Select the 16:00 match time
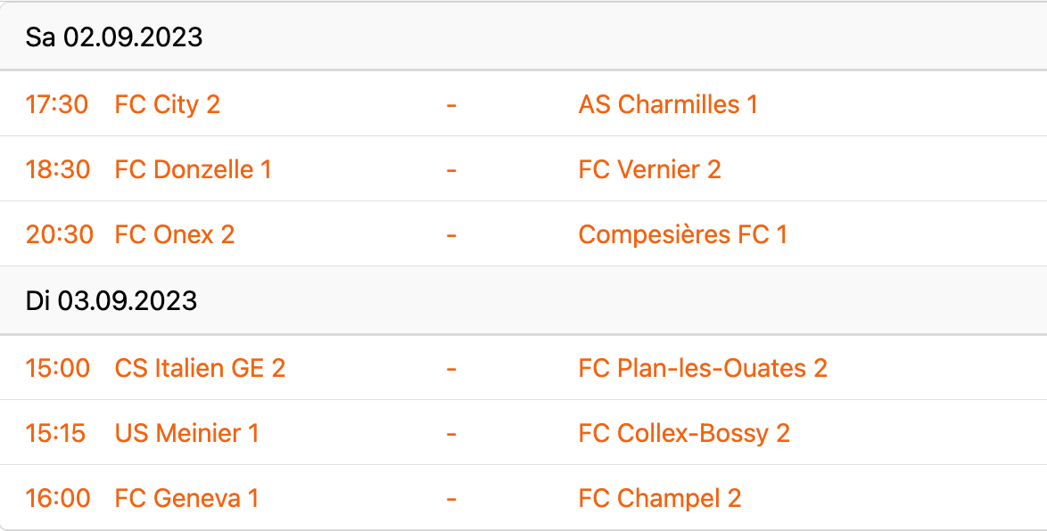 click(x=58, y=498)
